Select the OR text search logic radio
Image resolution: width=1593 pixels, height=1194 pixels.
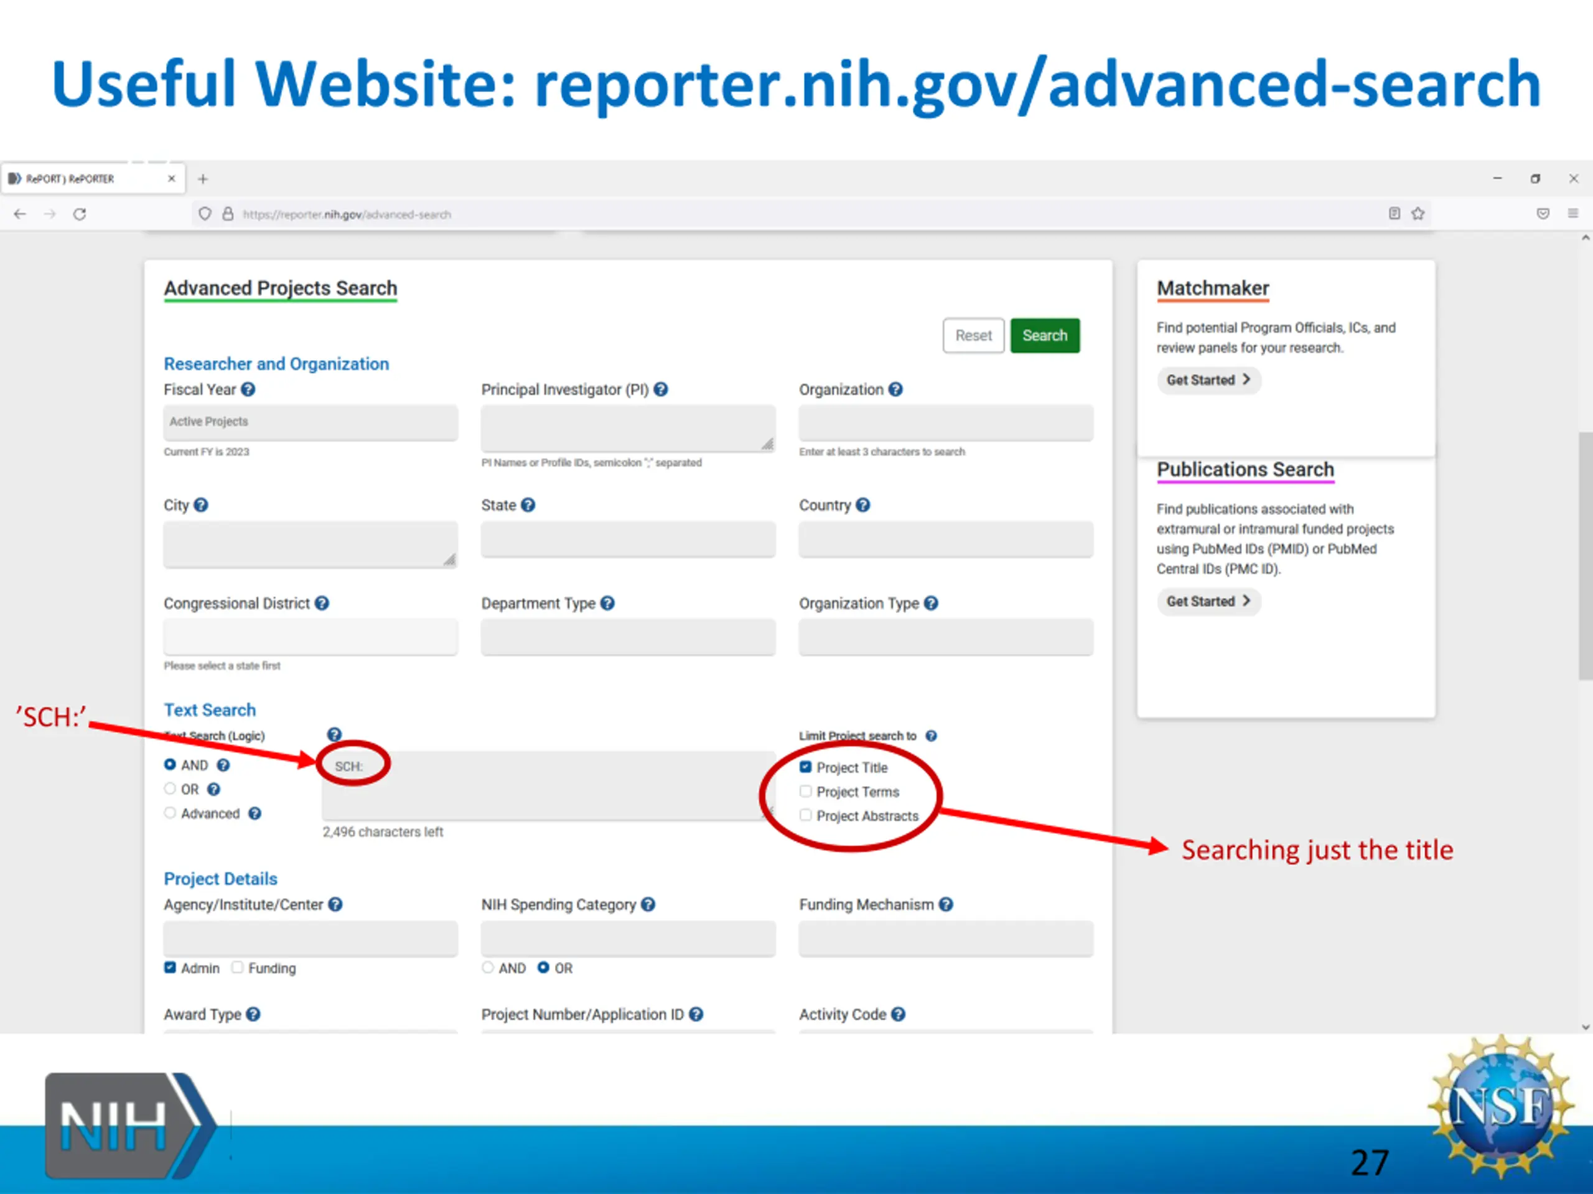(x=170, y=789)
